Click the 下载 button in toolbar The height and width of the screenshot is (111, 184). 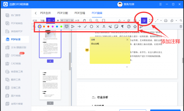pyautogui.click(x=42, y=21)
